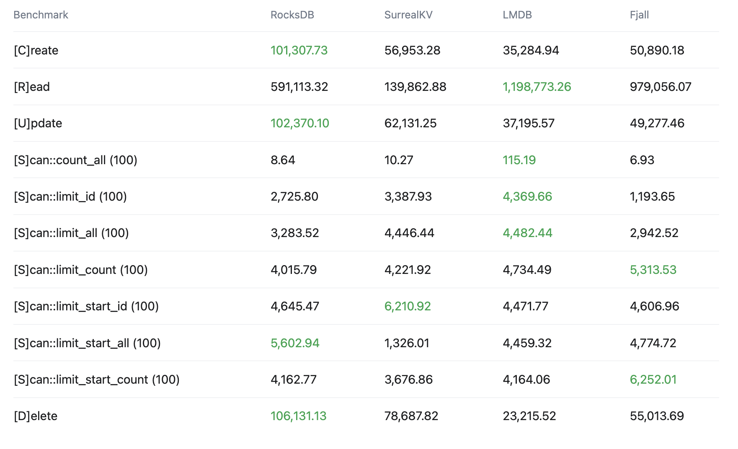The height and width of the screenshot is (449, 738).
Task: Click the value 56,953.28
Action: tap(413, 50)
